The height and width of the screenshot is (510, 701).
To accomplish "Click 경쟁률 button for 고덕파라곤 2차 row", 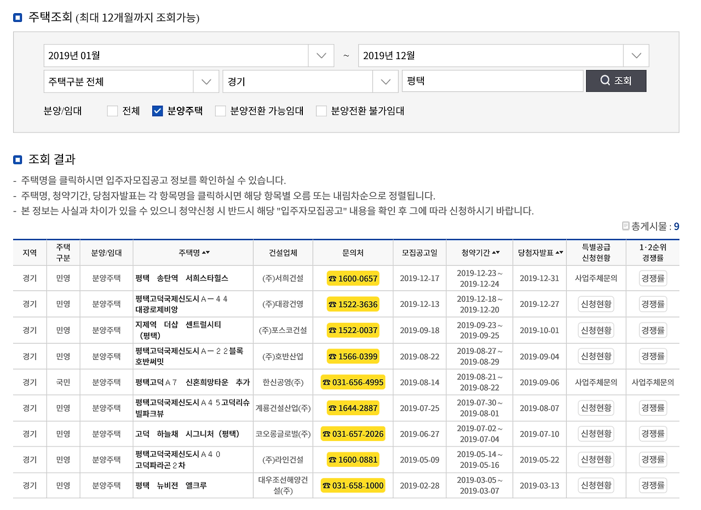I will click(x=653, y=460).
